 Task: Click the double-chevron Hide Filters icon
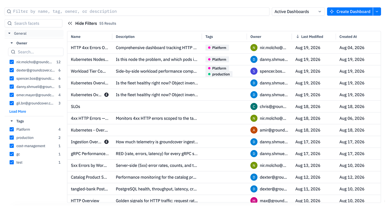[x=70, y=23]
